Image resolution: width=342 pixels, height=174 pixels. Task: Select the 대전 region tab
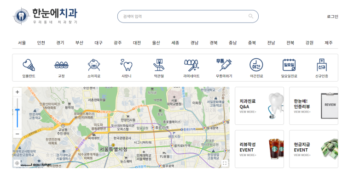tap(137, 43)
